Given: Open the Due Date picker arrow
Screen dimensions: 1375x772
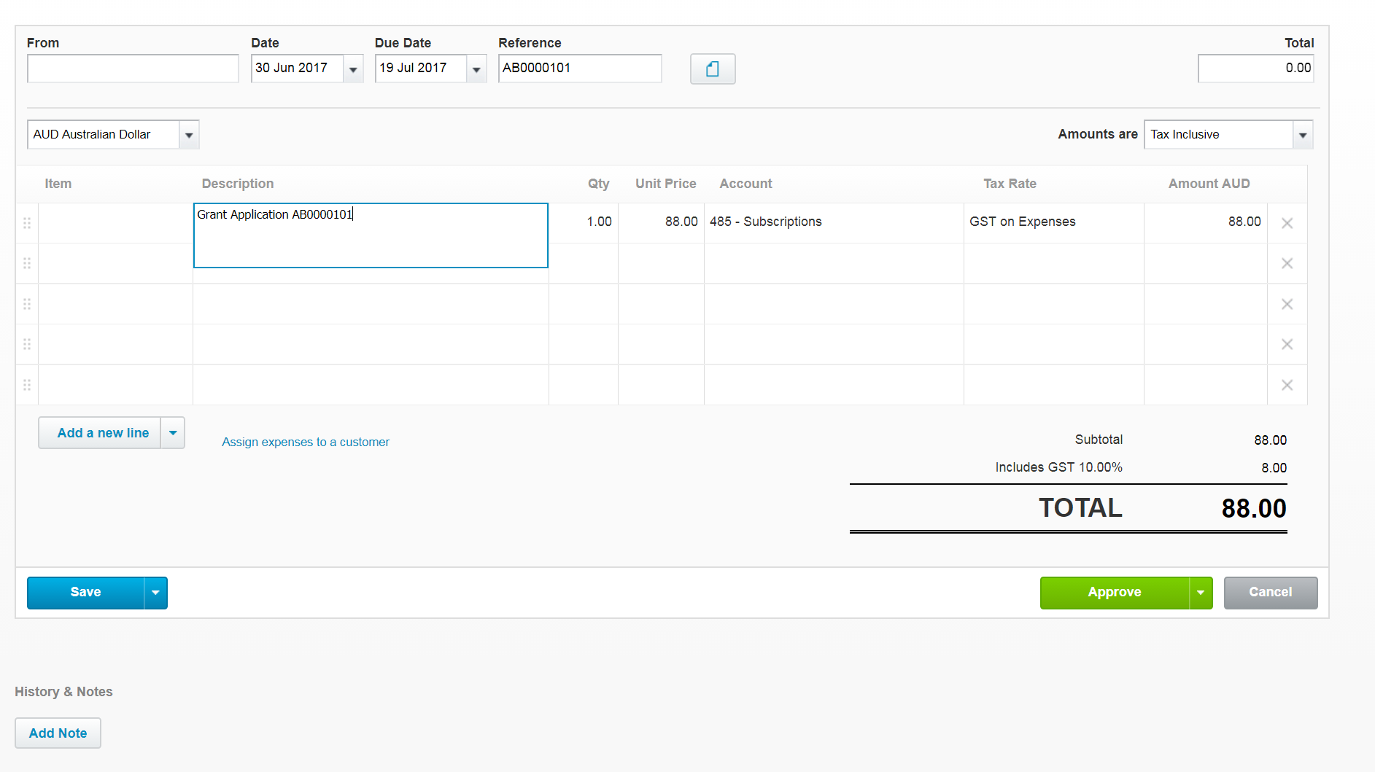Looking at the screenshot, I should (476, 69).
